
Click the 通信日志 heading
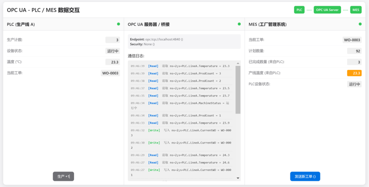136,56
